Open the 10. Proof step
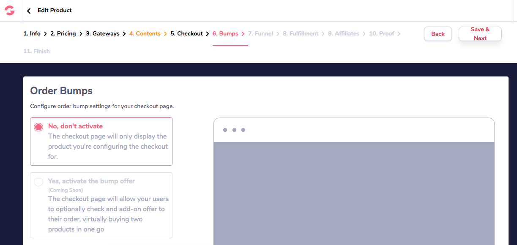The image size is (517, 245). click(382, 33)
